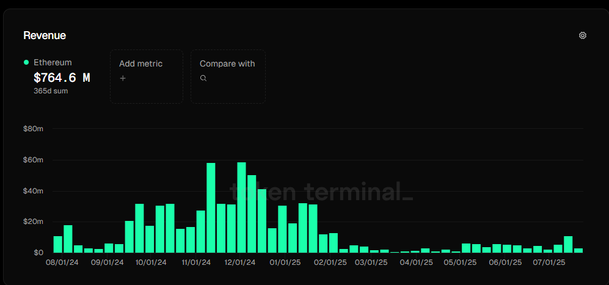Open chart settings gear icon

582,35
